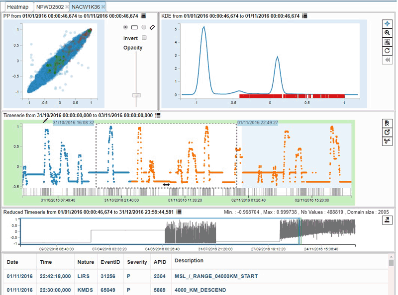398x295 pixels.
Task: Click EventID cell 65049
Action: coord(108,290)
